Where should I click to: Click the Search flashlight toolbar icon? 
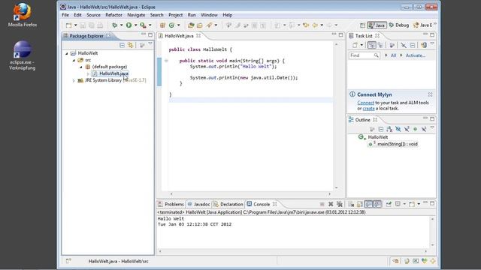[x=209, y=25]
